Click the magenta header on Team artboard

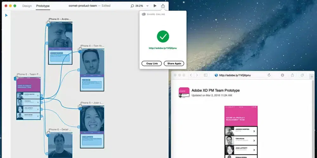28,85
